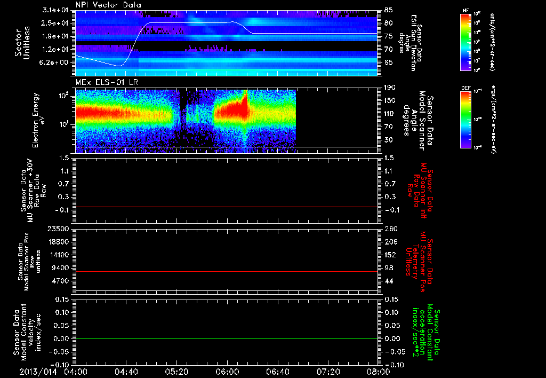Click the "2013/014" date label

coord(38,372)
